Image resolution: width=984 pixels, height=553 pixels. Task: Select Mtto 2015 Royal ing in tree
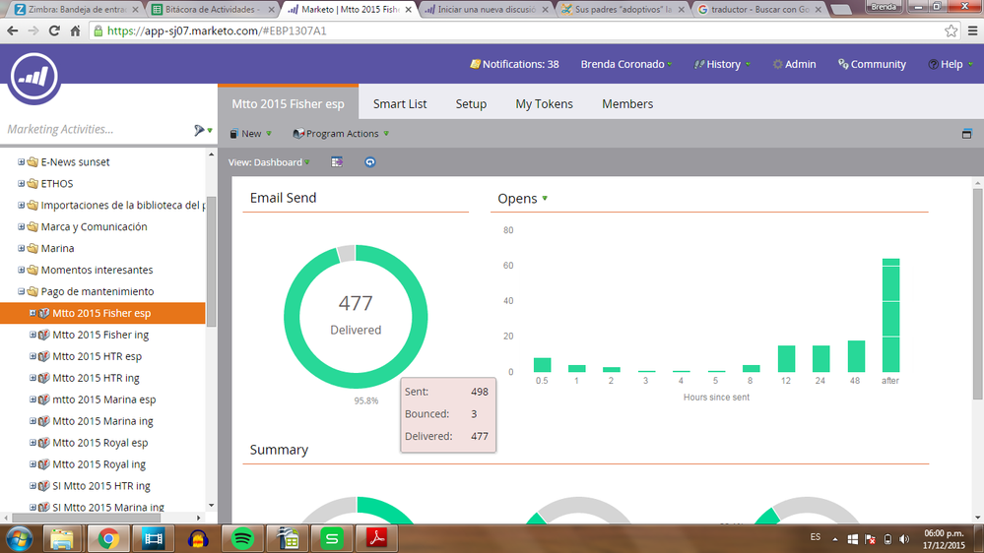pyautogui.click(x=99, y=464)
